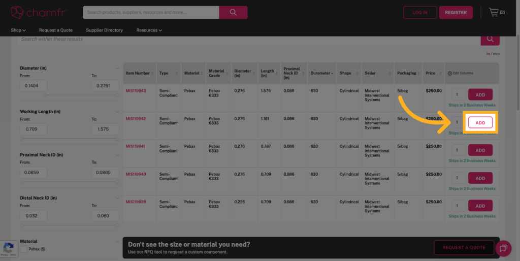520x261 pixels.
Task: Check the Pebax (5) material checkbox
Action: (x=23, y=249)
